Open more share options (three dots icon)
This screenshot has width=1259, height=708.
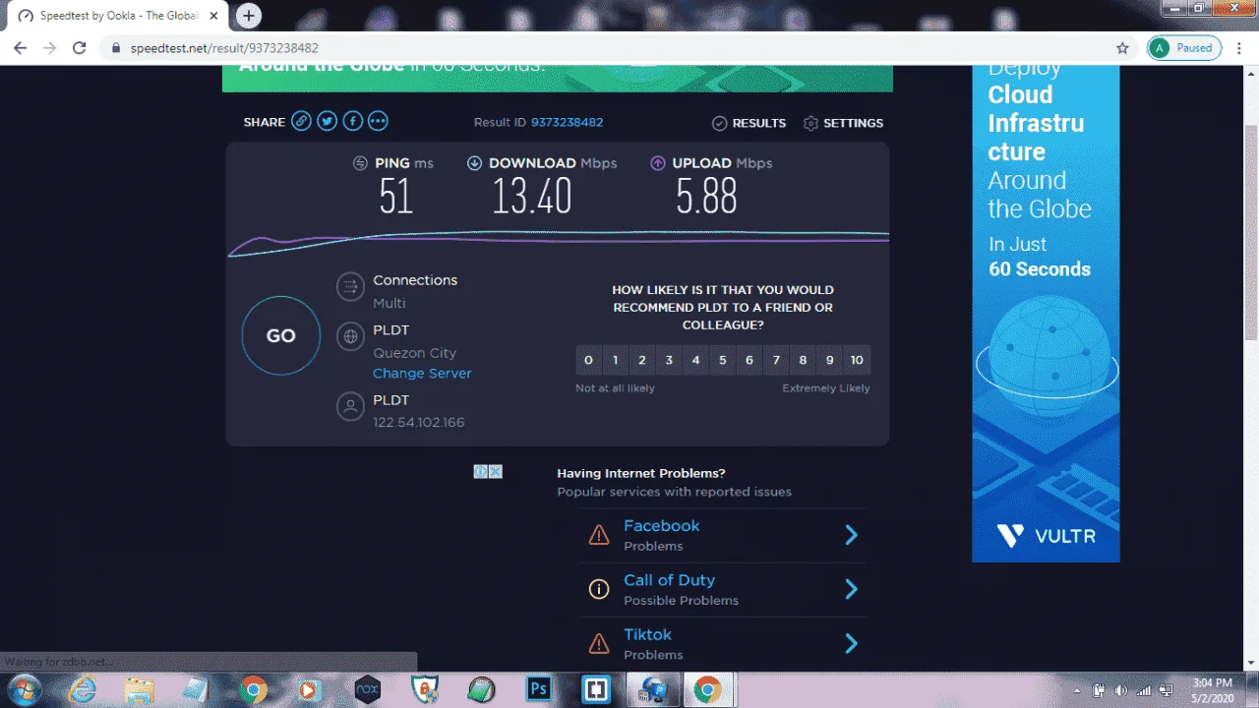(378, 122)
